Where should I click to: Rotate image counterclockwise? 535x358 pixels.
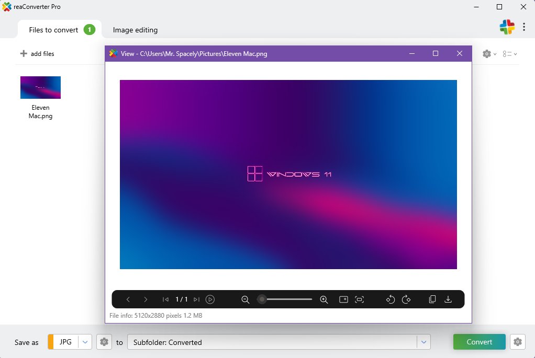click(x=391, y=299)
